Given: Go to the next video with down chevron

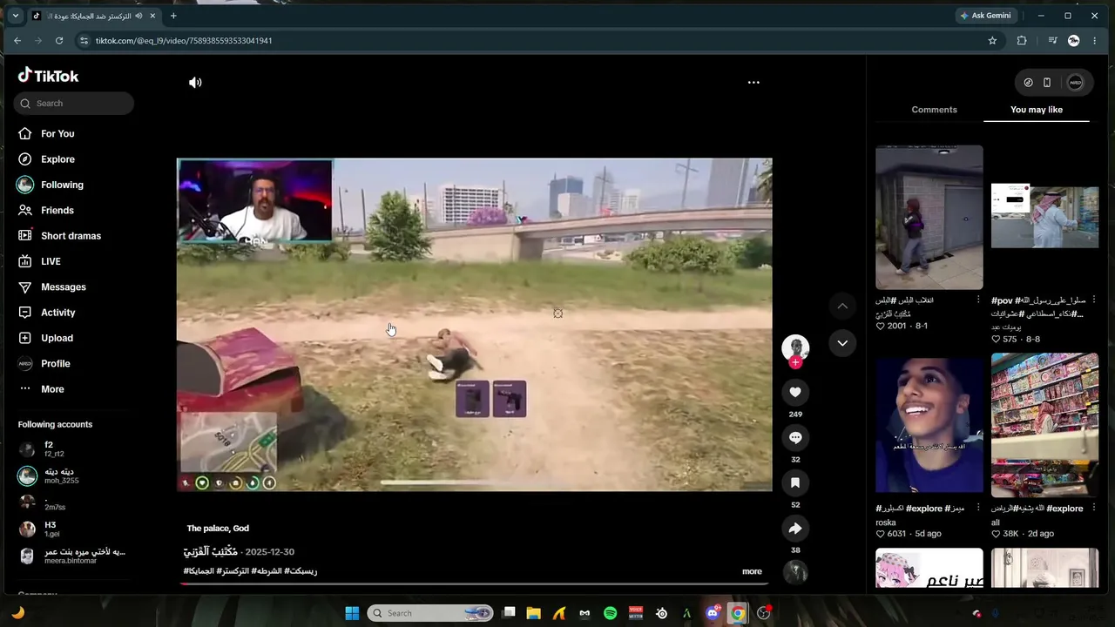Looking at the screenshot, I should pyautogui.click(x=842, y=343).
